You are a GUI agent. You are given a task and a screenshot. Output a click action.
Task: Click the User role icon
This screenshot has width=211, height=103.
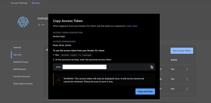coord(39,25)
